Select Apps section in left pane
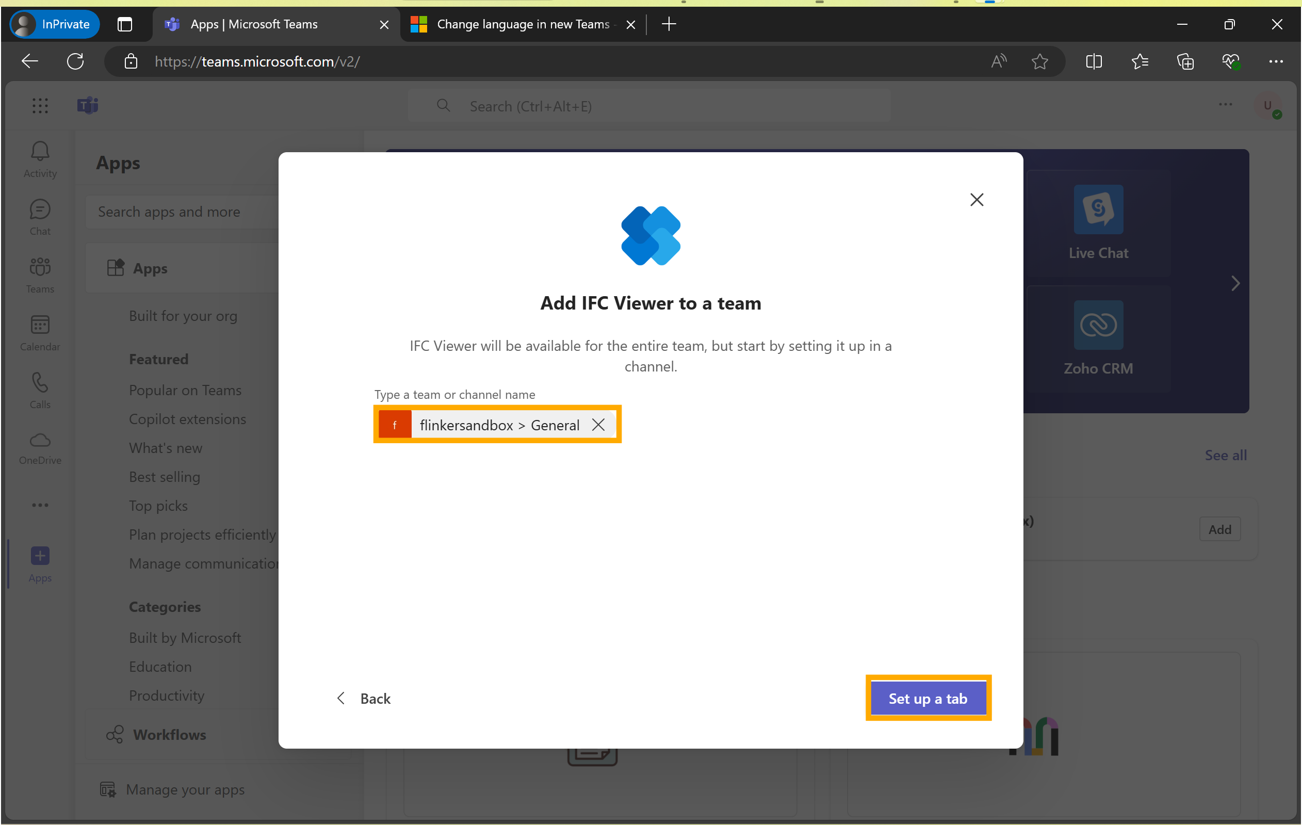This screenshot has width=1302, height=825. pyautogui.click(x=183, y=268)
